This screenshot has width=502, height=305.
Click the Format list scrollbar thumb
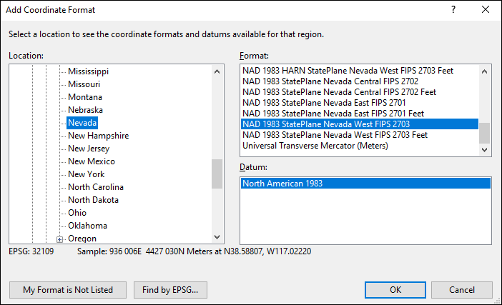484,134
